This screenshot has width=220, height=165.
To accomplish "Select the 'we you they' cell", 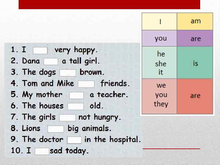I will (159, 96).
